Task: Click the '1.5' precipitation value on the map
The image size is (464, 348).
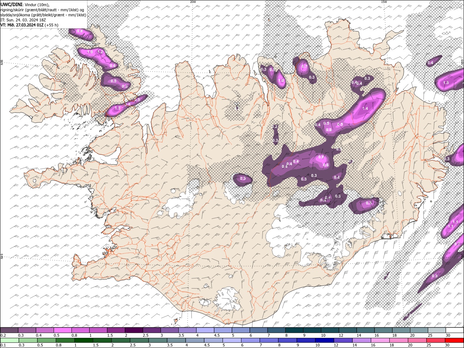Action: click(446, 83)
